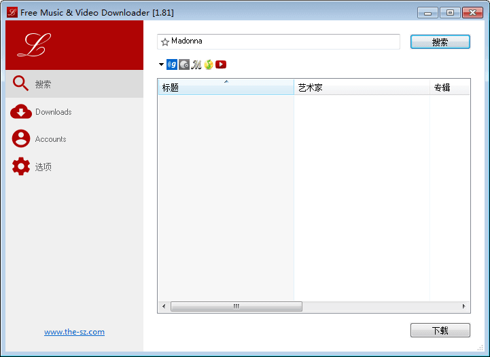490x357 pixels.
Task: Open the 搜索 section in sidebar
Action: [x=74, y=84]
